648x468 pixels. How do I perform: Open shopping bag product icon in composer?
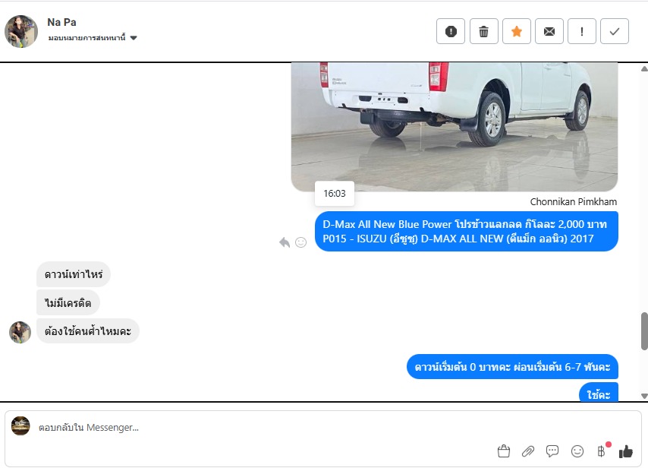pyautogui.click(x=504, y=451)
